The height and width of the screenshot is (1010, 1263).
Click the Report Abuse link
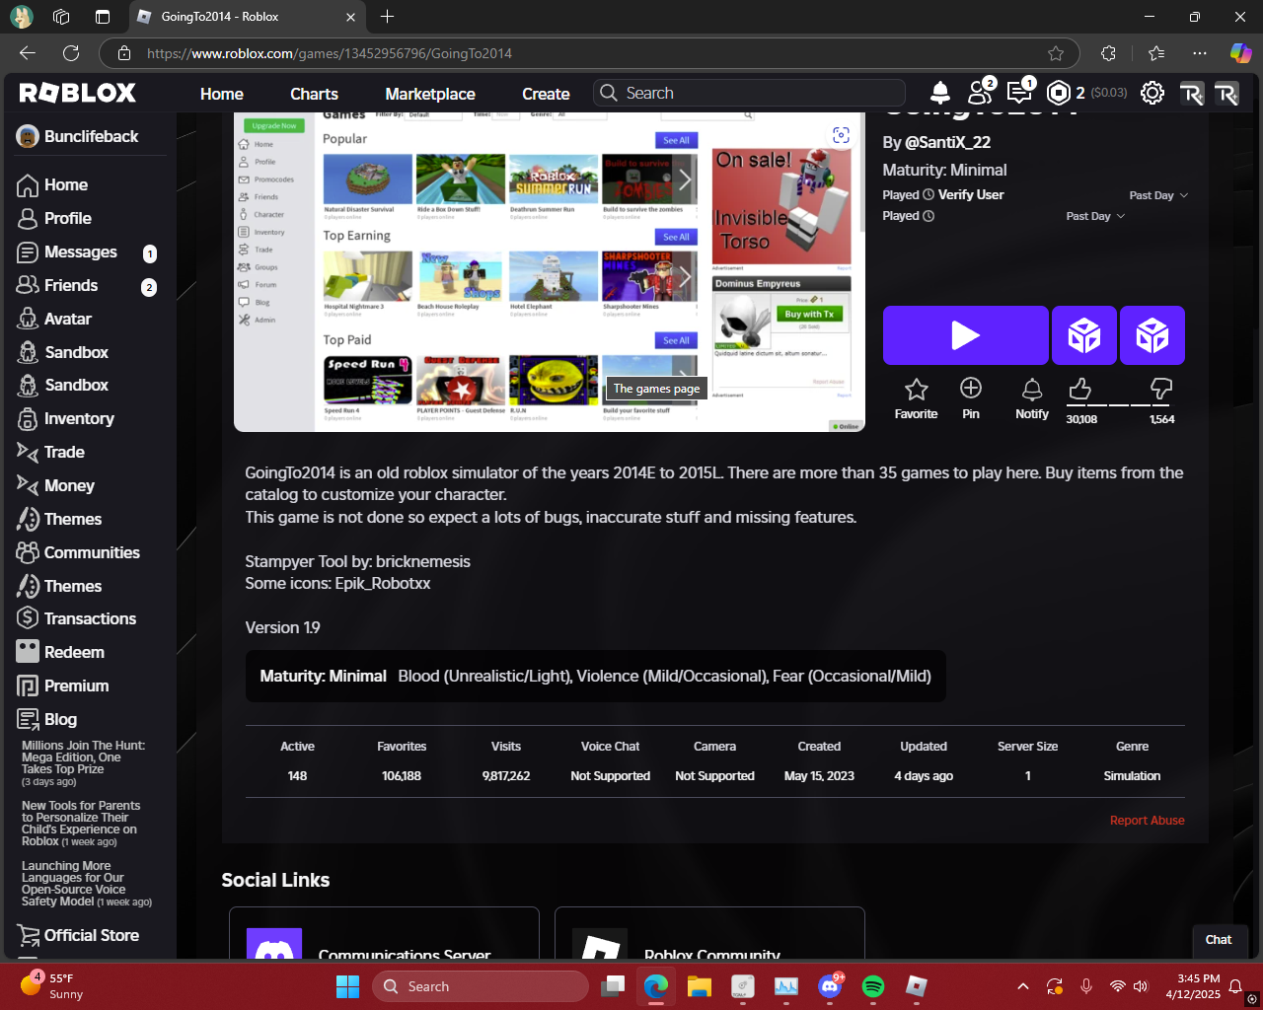[x=1147, y=820]
